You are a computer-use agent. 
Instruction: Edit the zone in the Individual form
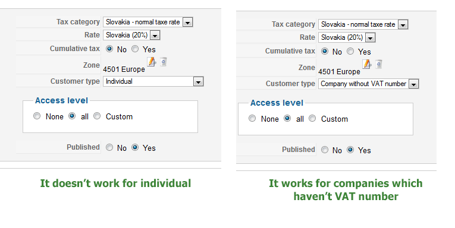(152, 62)
